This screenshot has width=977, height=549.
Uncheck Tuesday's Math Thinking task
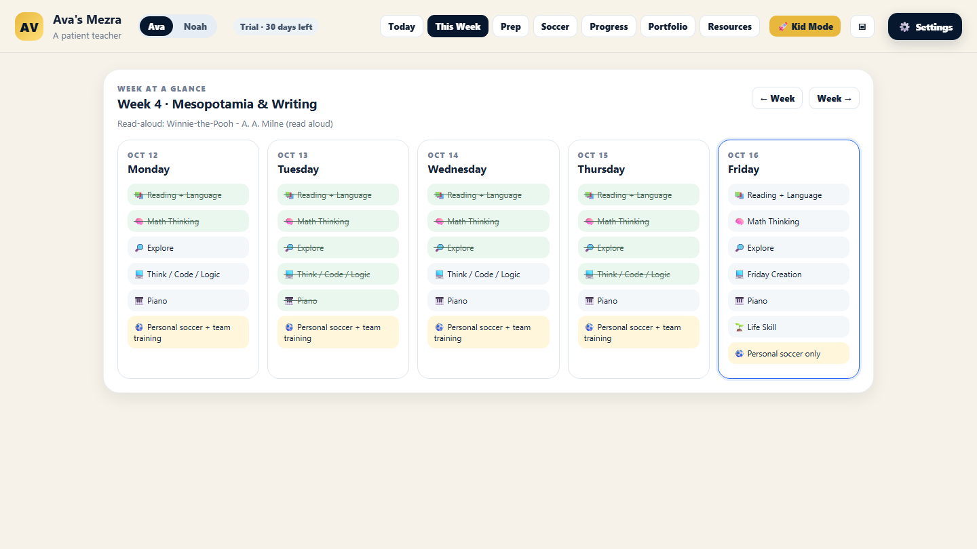(338, 222)
